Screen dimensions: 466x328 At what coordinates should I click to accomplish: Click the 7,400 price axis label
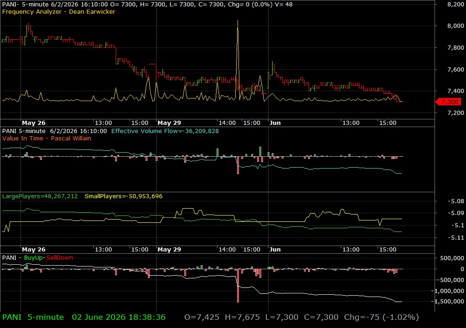point(456,91)
